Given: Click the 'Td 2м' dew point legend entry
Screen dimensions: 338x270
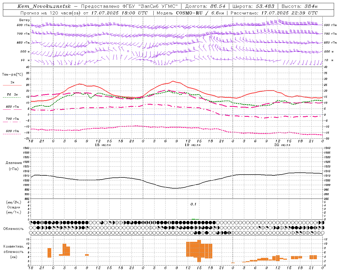Looking at the screenshot, I should [x=12, y=94].
